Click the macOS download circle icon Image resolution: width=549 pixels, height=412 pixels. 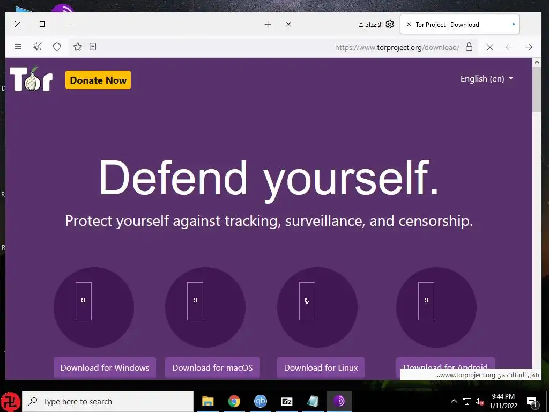click(x=205, y=307)
